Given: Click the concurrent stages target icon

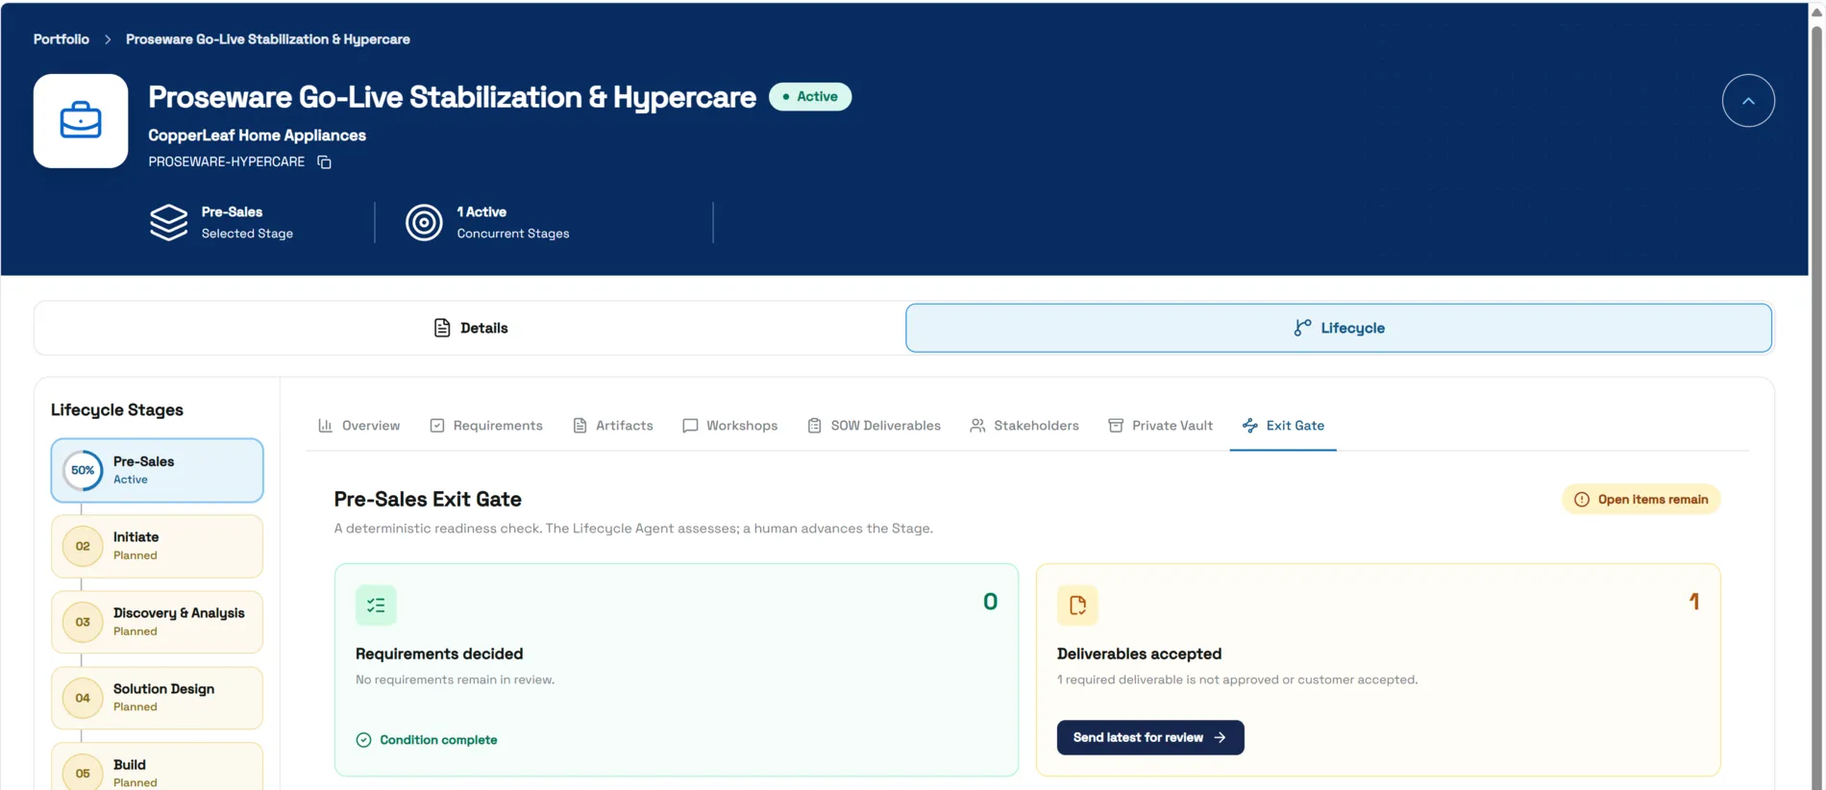Looking at the screenshot, I should pos(424,222).
